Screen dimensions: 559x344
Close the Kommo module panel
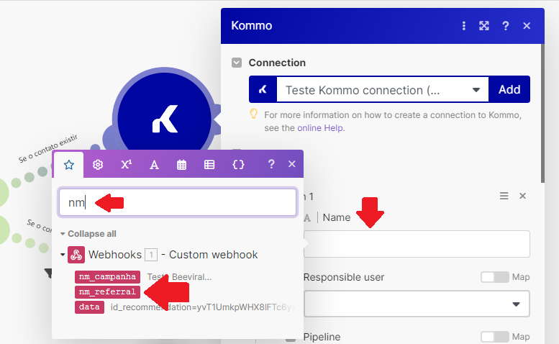click(527, 26)
